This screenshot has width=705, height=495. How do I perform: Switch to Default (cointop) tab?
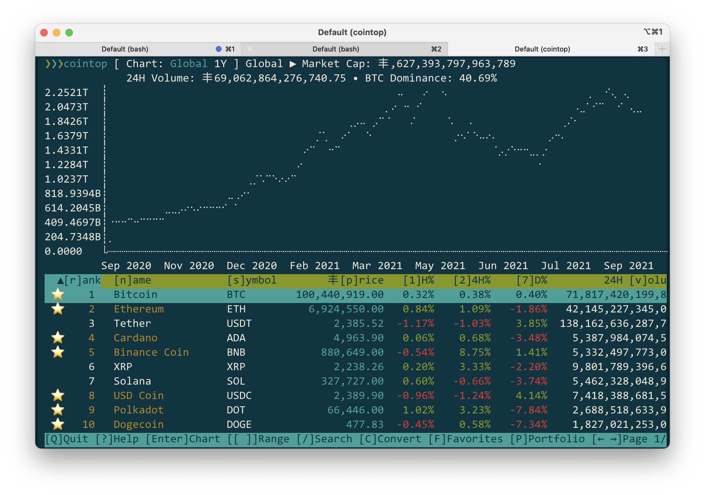(542, 49)
